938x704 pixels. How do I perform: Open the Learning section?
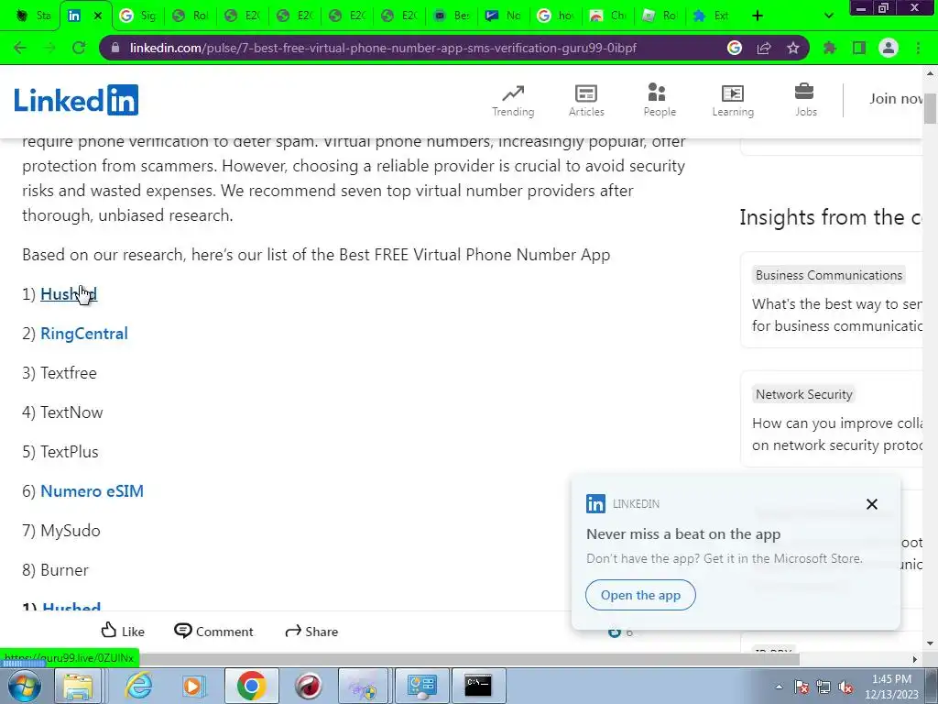click(x=733, y=101)
